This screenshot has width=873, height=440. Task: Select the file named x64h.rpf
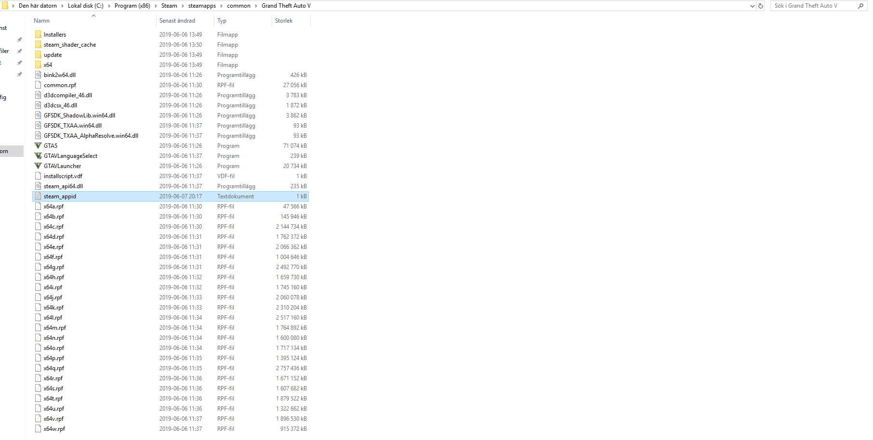pos(53,277)
